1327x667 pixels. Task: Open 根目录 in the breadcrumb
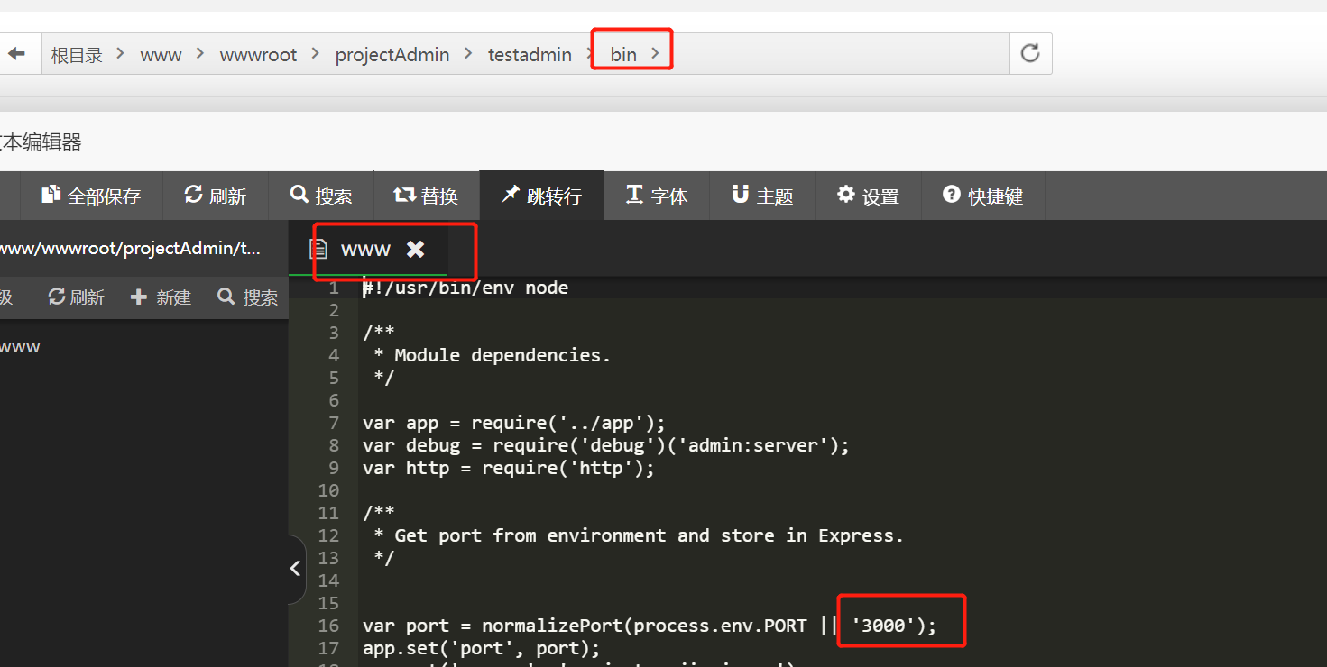click(x=77, y=55)
